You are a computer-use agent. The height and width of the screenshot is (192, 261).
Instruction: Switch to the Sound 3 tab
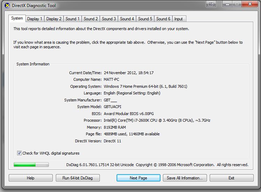109,19
